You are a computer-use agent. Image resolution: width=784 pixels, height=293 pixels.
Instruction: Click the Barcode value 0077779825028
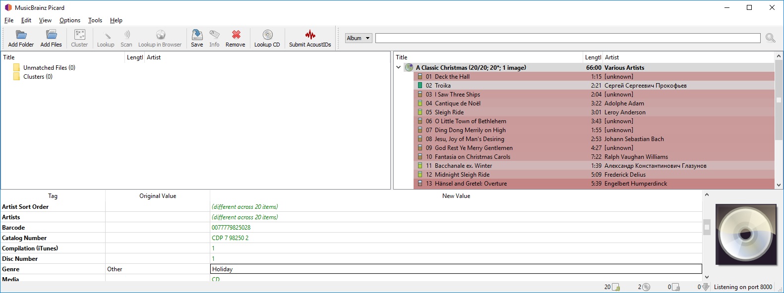(231, 228)
